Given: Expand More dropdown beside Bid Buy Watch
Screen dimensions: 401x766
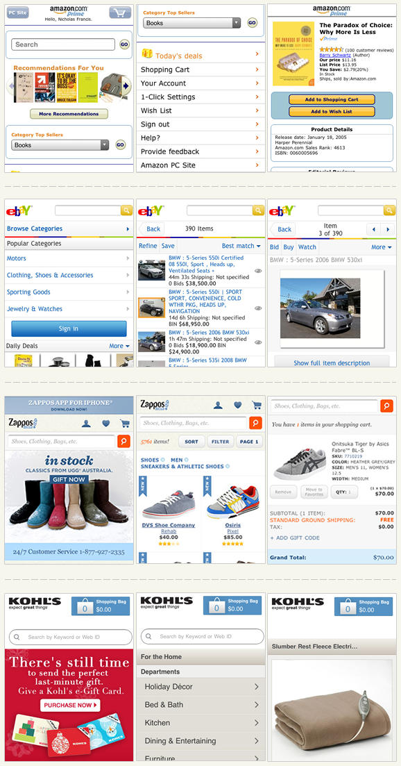Looking at the screenshot, I should pos(382,247).
